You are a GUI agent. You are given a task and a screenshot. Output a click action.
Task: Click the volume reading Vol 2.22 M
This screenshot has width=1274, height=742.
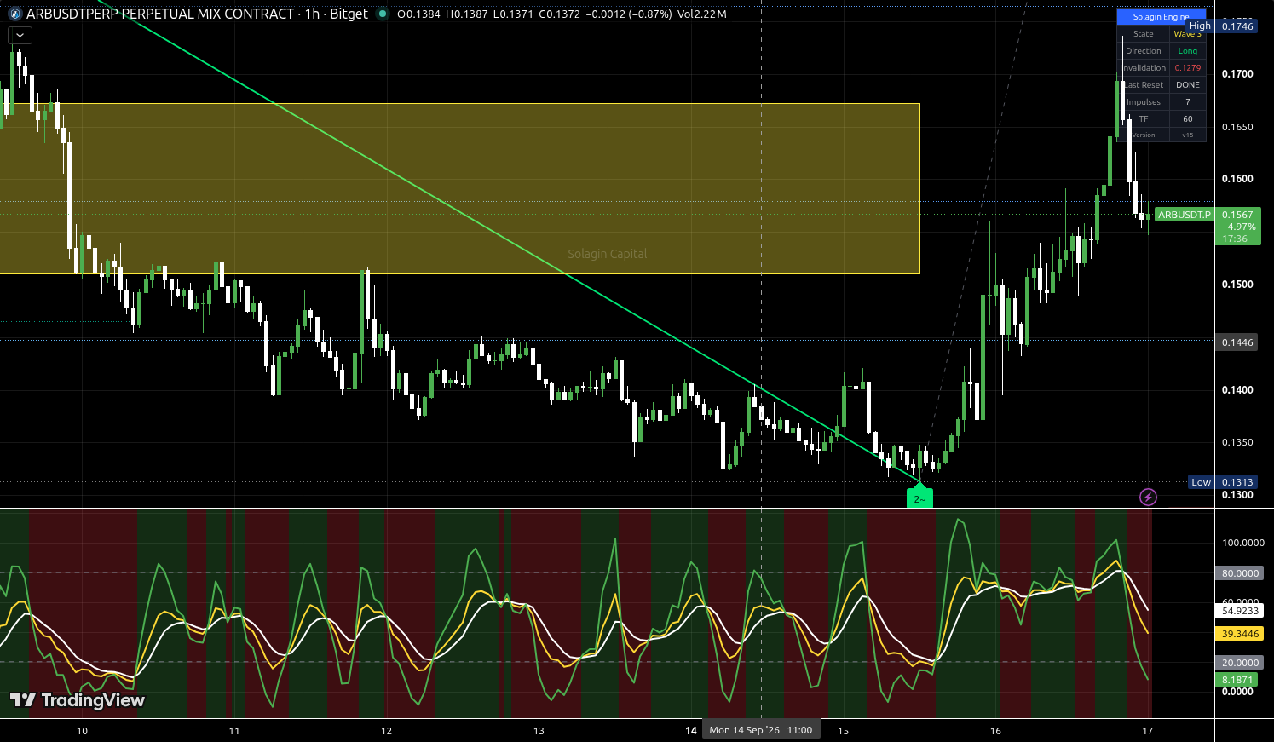(x=702, y=14)
